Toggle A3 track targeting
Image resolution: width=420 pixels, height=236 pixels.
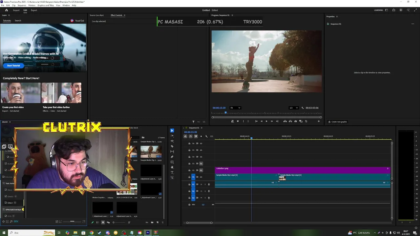[x=193, y=198]
